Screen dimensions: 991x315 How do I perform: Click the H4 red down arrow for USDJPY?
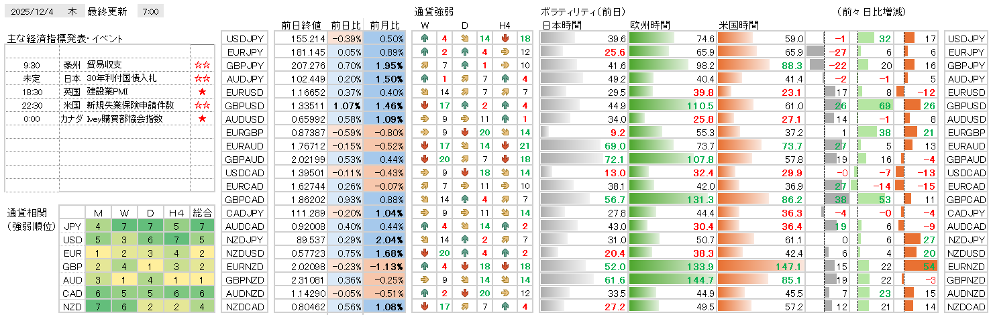point(505,39)
